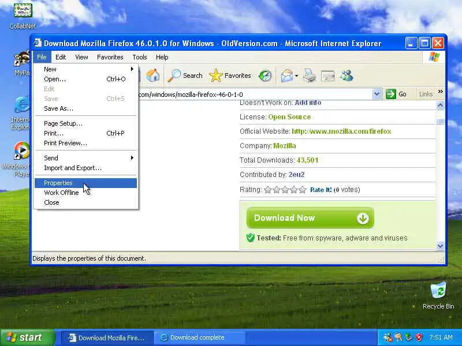Rate with the first star
Screen dimensions: 462x346
267,190
